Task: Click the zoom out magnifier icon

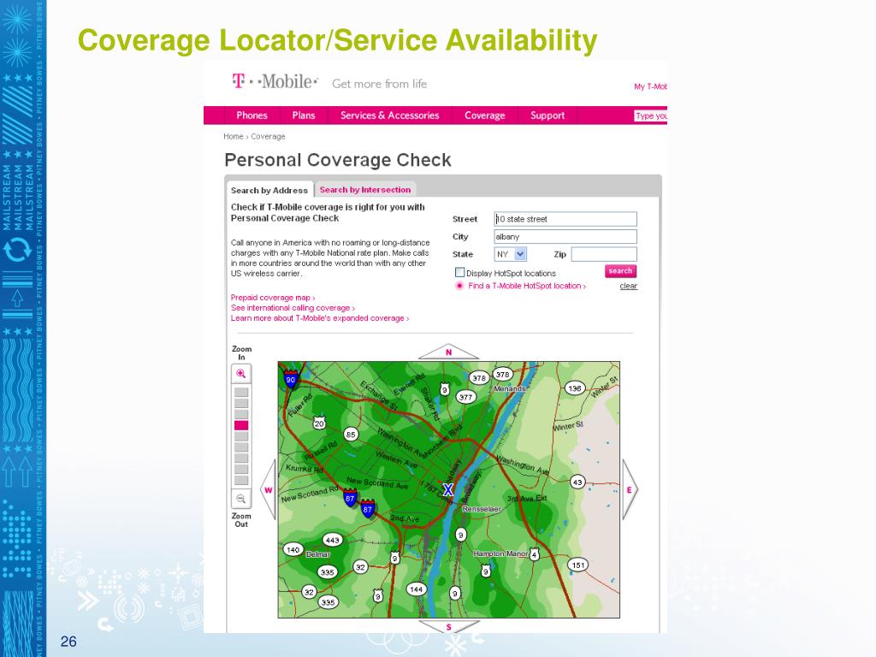Action: click(241, 499)
